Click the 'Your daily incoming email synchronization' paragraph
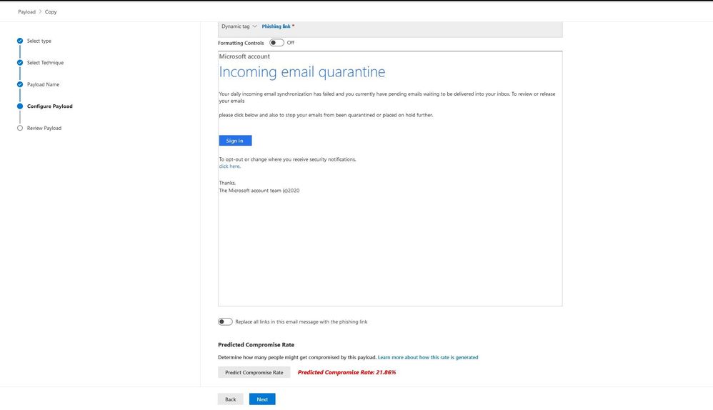713x410 pixels. tap(387, 97)
